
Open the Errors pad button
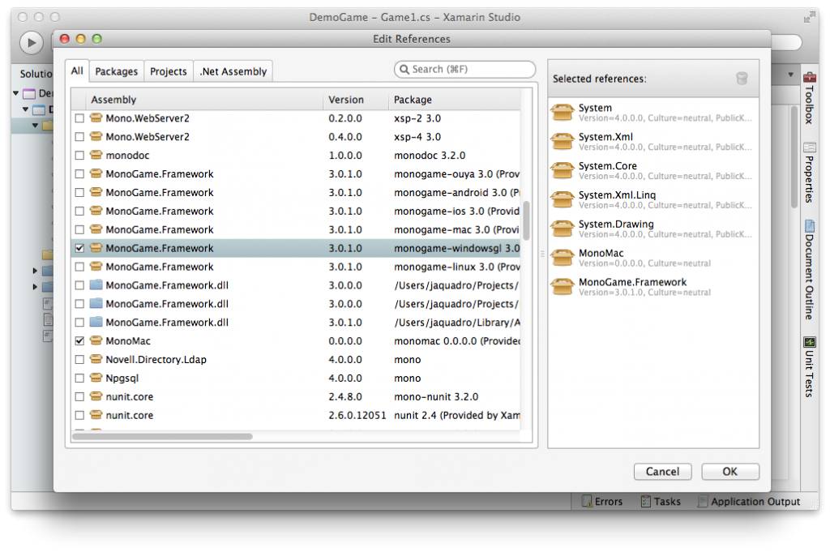[x=602, y=501]
